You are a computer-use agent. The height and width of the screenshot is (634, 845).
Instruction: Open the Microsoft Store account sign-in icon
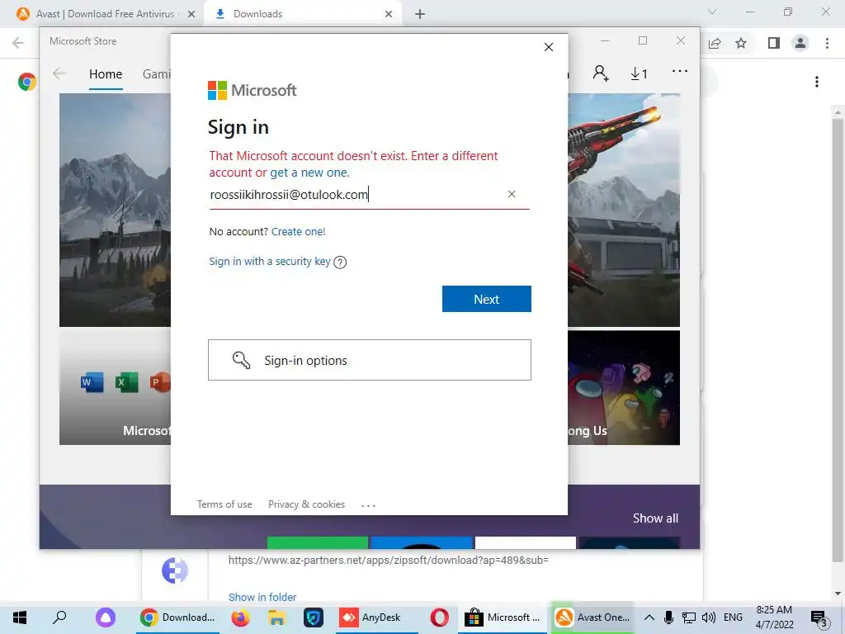(601, 73)
